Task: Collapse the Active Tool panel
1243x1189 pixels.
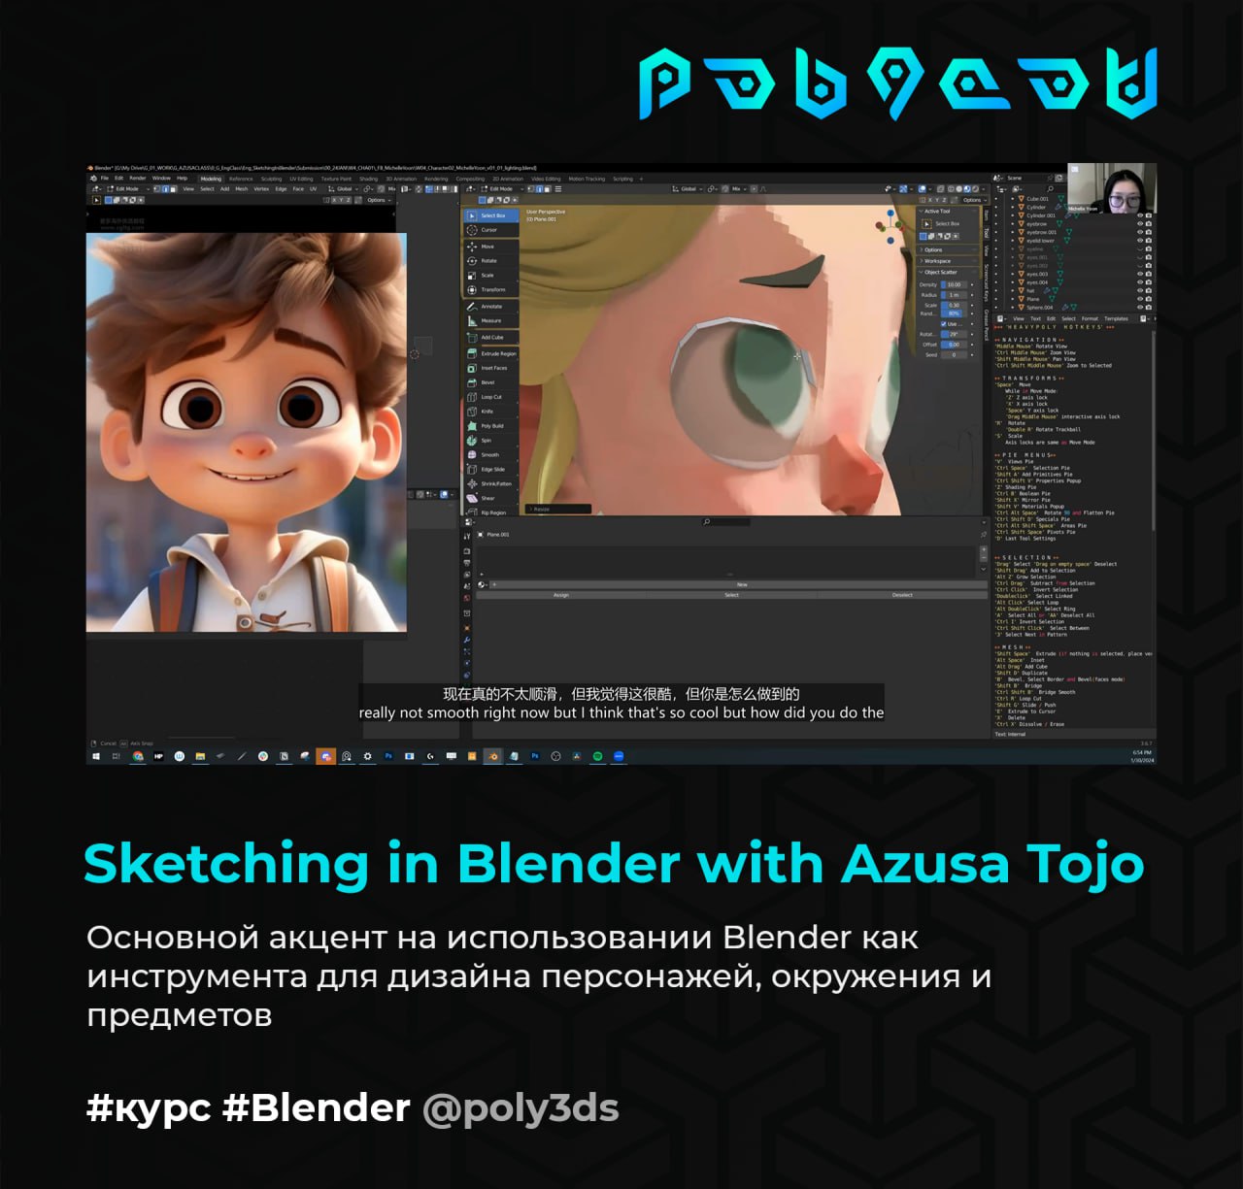Action: pyautogui.click(x=947, y=211)
